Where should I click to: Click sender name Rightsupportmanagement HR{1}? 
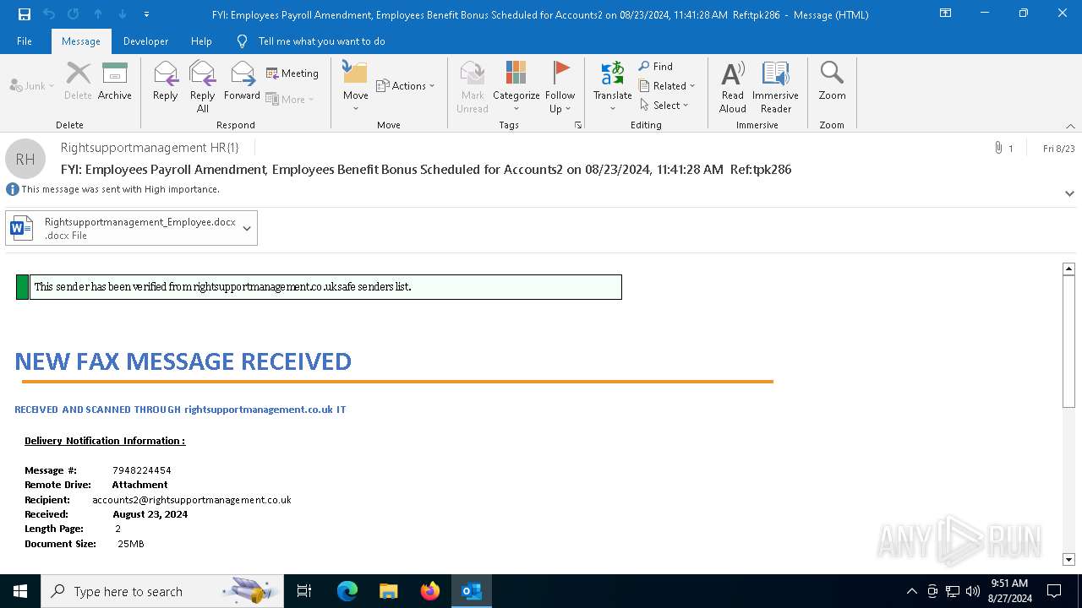click(150, 148)
